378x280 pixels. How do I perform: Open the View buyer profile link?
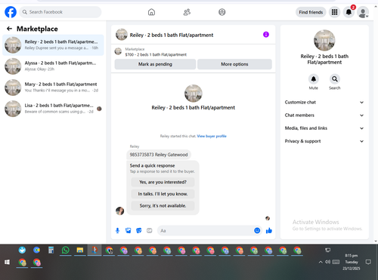(x=212, y=136)
